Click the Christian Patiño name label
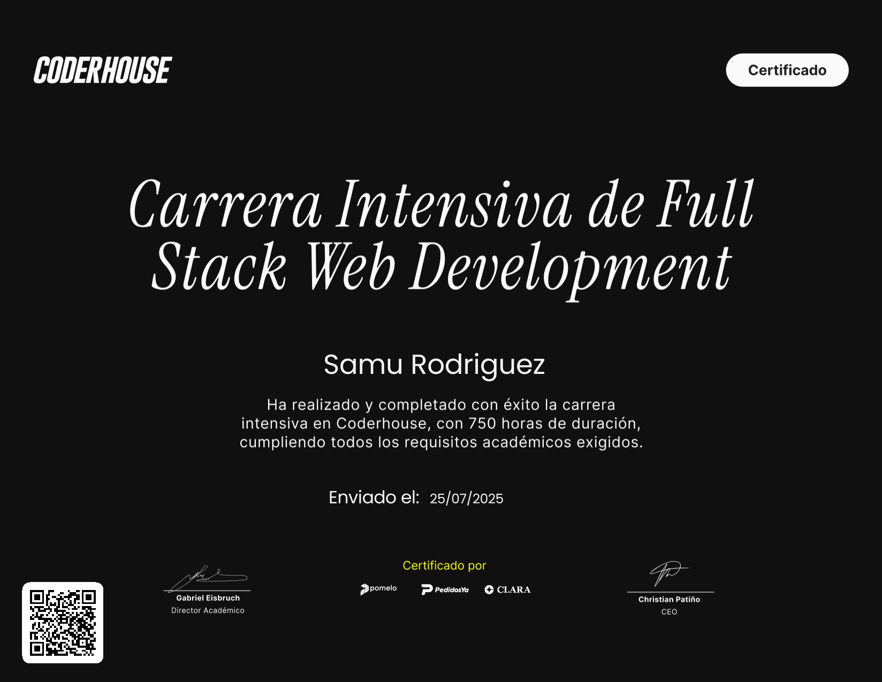The width and height of the screenshot is (882, 682). (x=669, y=600)
